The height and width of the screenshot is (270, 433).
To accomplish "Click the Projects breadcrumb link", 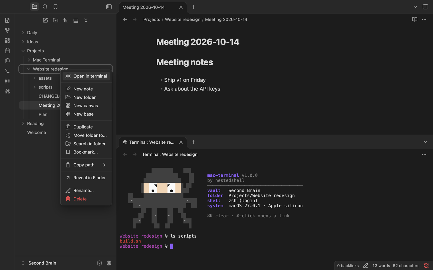I will coord(152,19).
